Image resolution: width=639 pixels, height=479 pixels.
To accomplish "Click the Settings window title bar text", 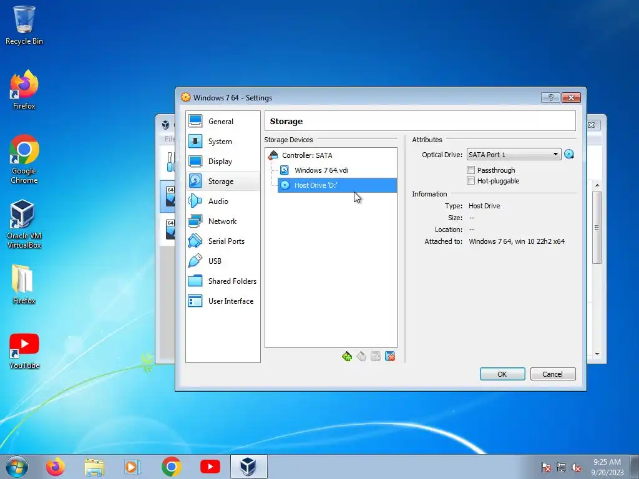I will tap(233, 98).
